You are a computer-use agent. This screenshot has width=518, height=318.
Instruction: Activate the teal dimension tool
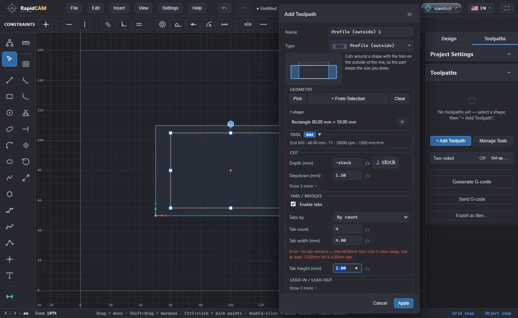tap(10, 297)
